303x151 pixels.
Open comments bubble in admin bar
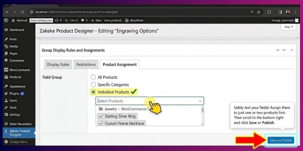tap(84, 20)
